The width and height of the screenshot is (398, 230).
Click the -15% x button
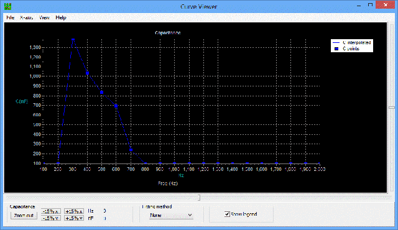click(x=51, y=211)
